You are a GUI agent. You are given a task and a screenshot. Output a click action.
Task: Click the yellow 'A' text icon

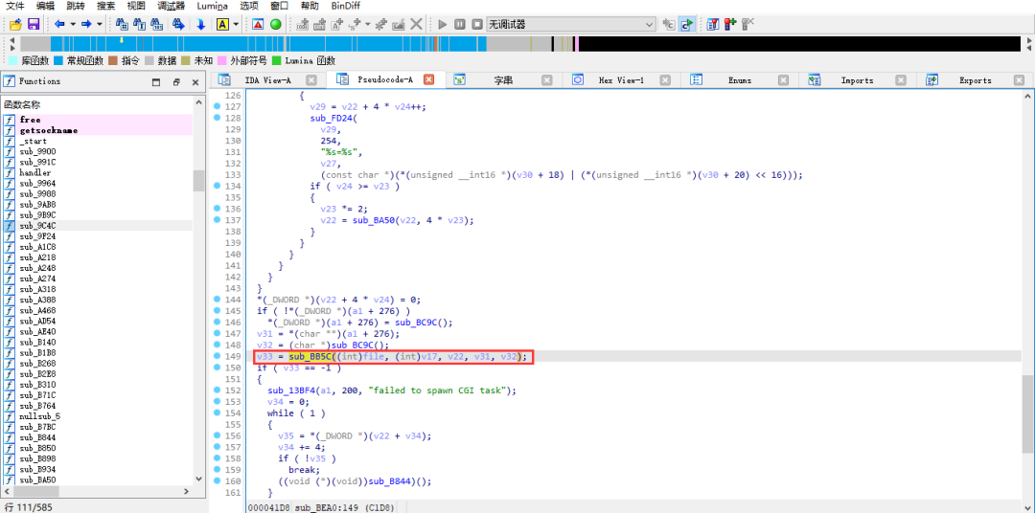click(222, 24)
